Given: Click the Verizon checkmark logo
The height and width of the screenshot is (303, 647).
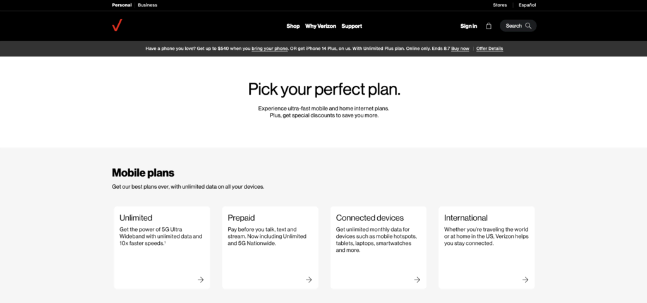Looking at the screenshot, I should click(x=117, y=25).
